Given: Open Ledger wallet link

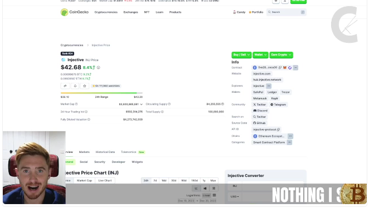Looking at the screenshot, I should coord(272,92).
